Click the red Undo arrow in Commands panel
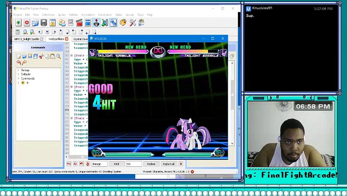The image size is (347, 196). coord(19,62)
